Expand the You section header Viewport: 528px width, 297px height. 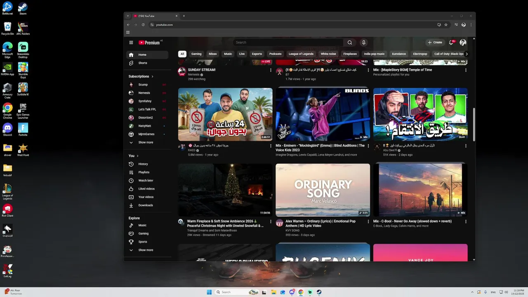(x=133, y=156)
